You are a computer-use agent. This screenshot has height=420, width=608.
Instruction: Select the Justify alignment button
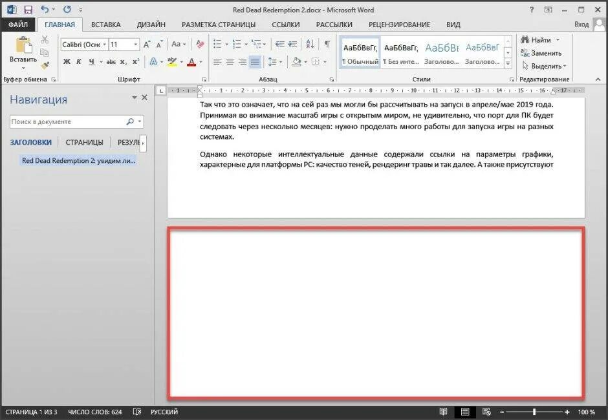click(x=255, y=62)
